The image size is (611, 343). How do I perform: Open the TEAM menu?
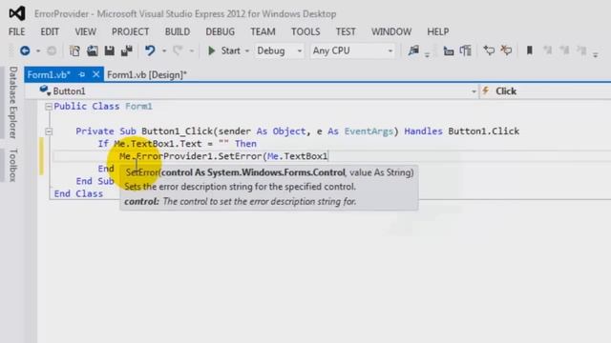coord(263,31)
